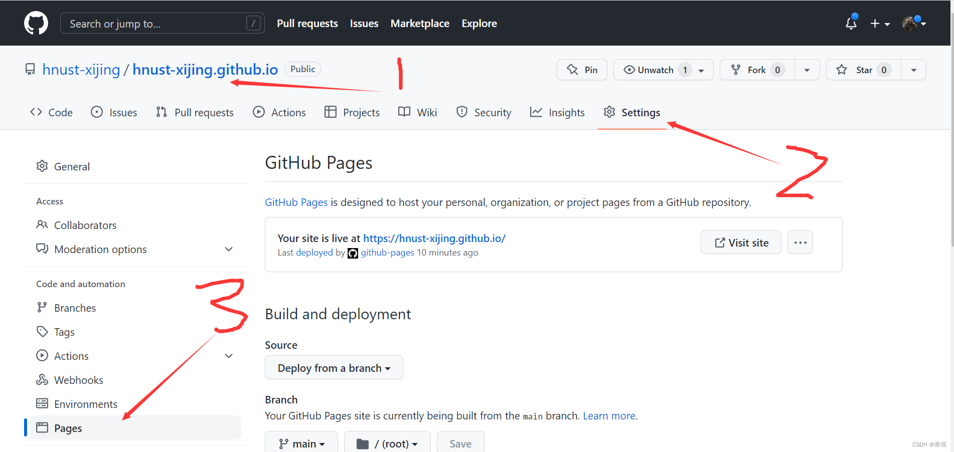Image resolution: width=954 pixels, height=452 pixels.
Task: Fork this repository
Action: click(757, 70)
